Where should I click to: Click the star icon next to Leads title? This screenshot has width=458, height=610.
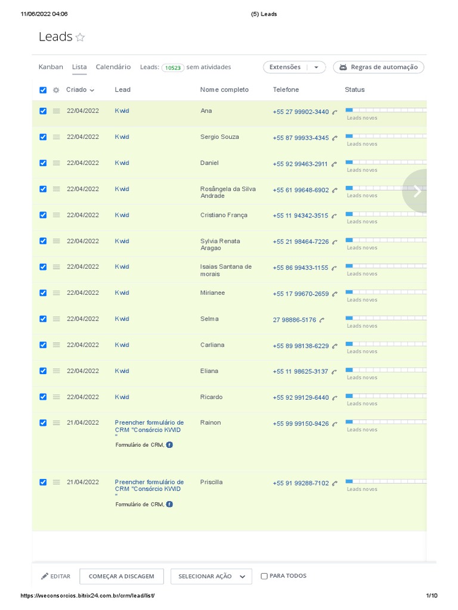80,38
